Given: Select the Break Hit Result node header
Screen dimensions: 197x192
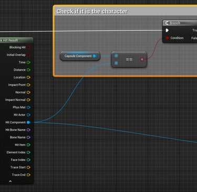Looking at the screenshot, I should click(x=16, y=40).
